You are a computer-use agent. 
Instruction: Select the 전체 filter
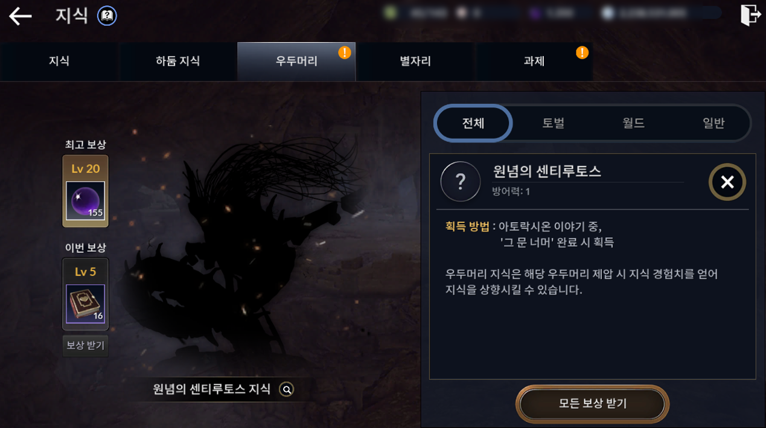coord(473,123)
